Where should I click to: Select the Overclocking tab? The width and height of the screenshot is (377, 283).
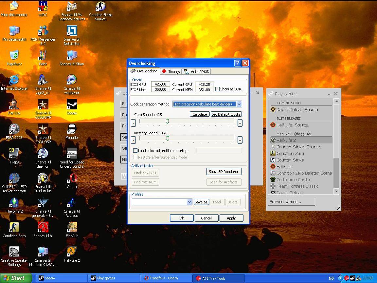[x=144, y=71]
